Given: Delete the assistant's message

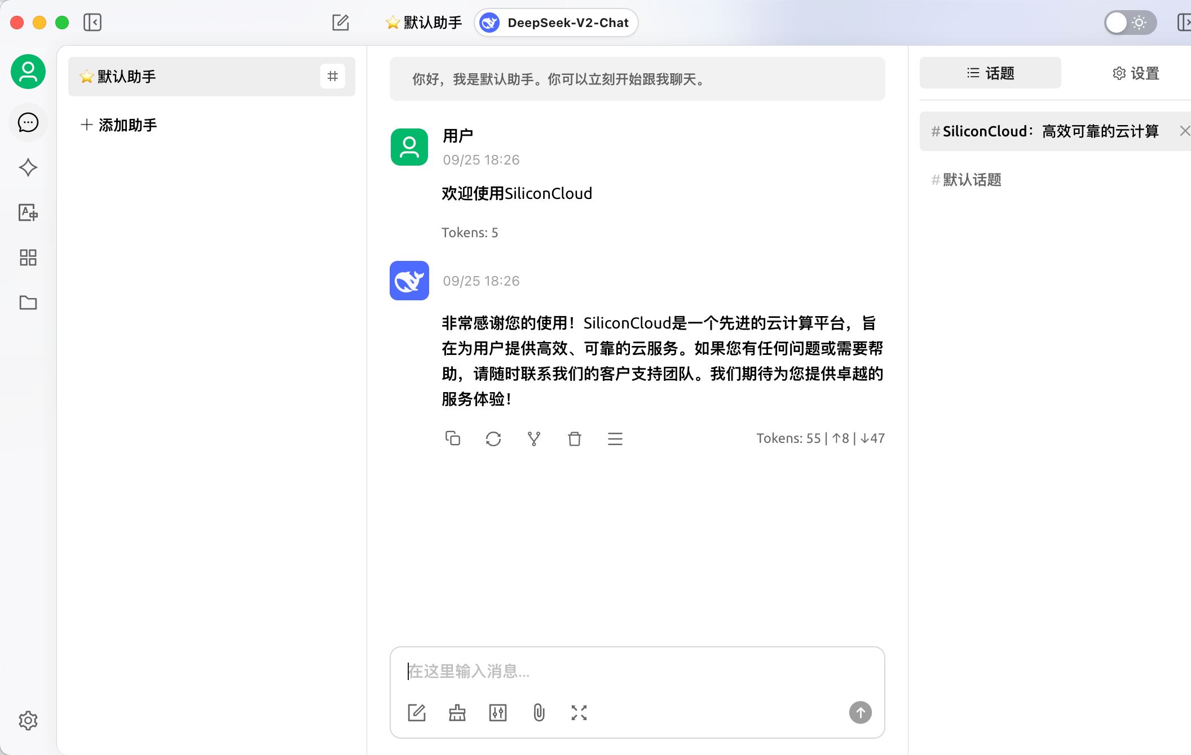Looking at the screenshot, I should tap(575, 438).
